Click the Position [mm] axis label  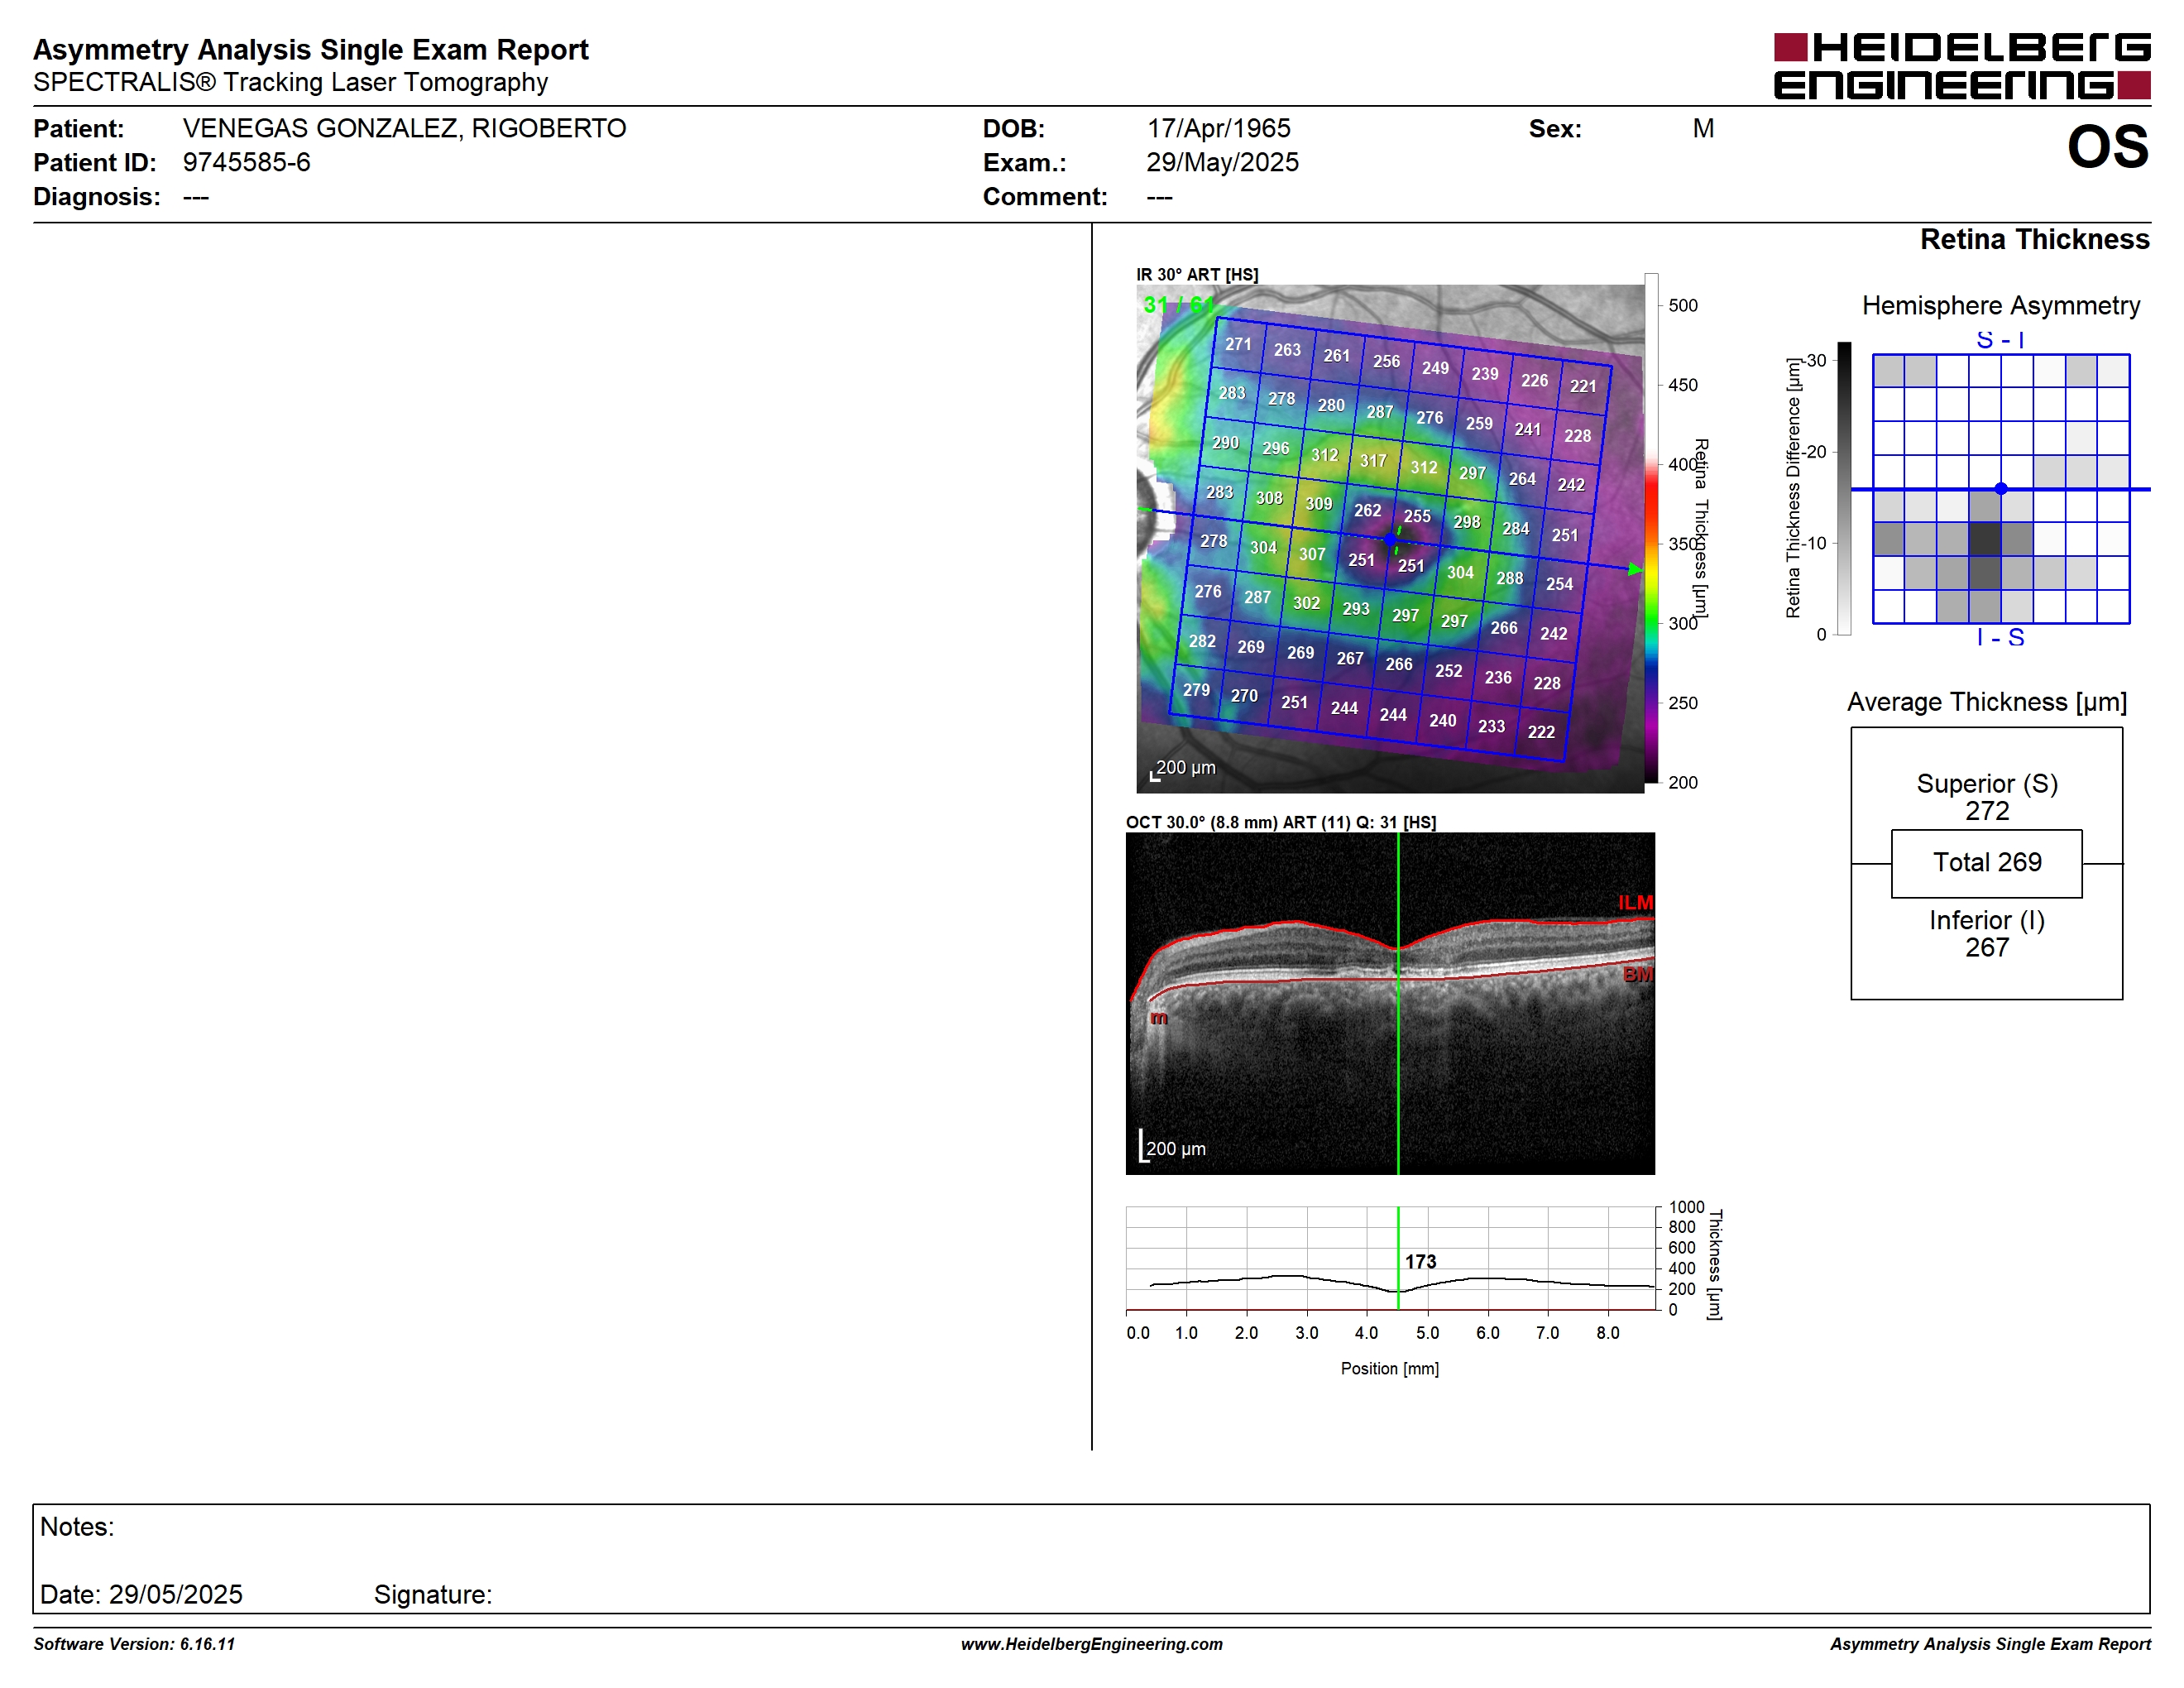(x=1390, y=1369)
